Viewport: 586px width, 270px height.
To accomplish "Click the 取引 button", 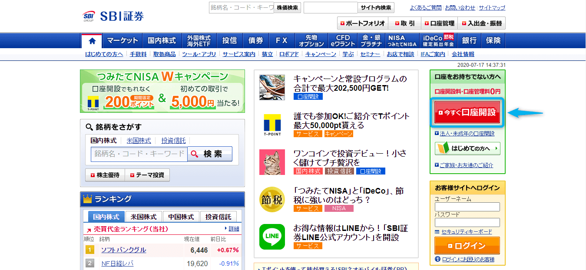I will [x=405, y=23].
